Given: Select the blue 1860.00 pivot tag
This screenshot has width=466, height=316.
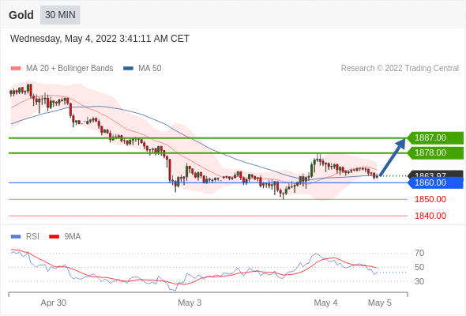Looking at the screenshot, I should (435, 182).
